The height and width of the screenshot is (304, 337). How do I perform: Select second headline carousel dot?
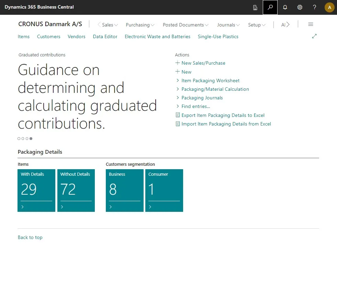23,139
